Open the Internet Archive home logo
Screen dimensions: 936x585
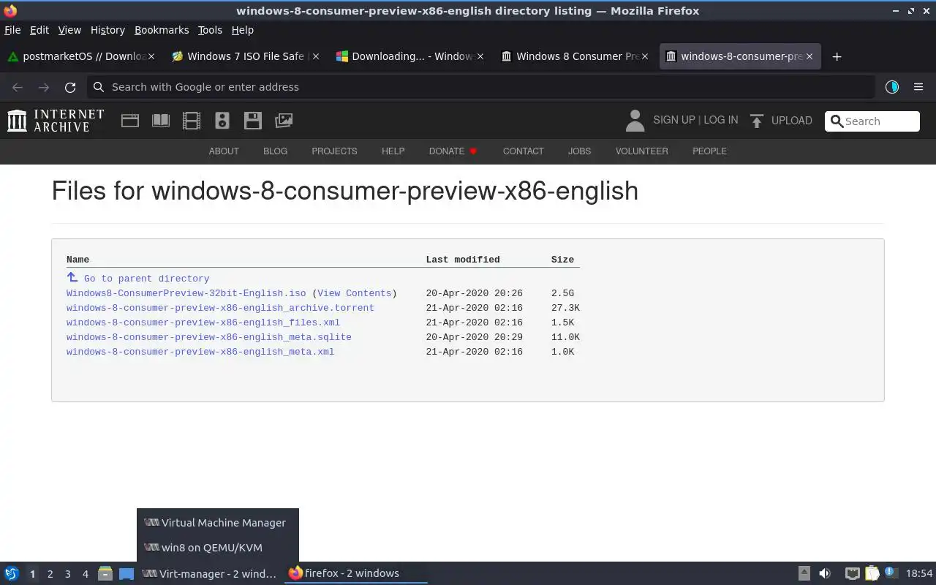pos(56,121)
